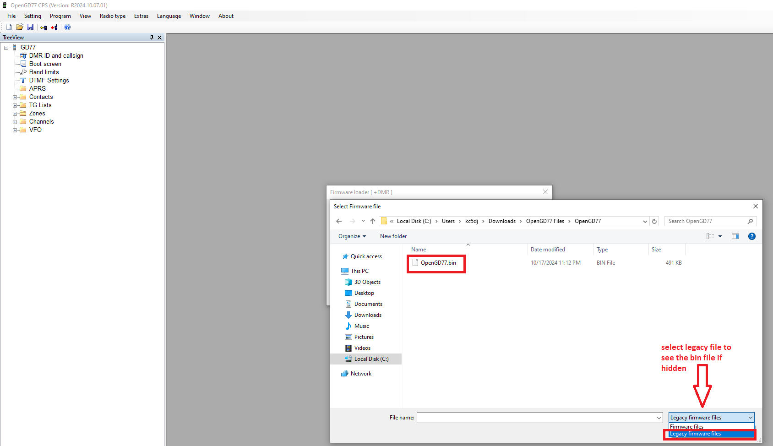Image resolution: width=773 pixels, height=446 pixels.
Task: Create a New folder
Action: (x=393, y=236)
